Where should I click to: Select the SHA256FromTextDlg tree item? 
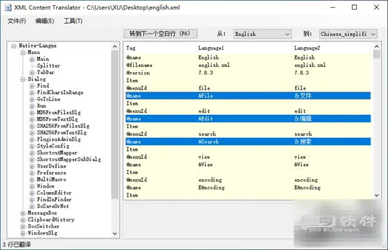point(61,133)
